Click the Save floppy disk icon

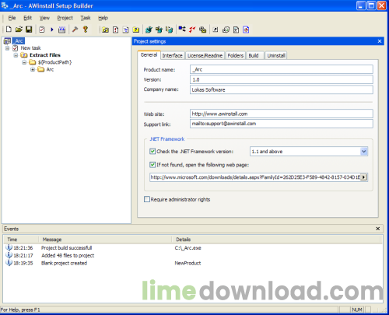(x=29, y=30)
